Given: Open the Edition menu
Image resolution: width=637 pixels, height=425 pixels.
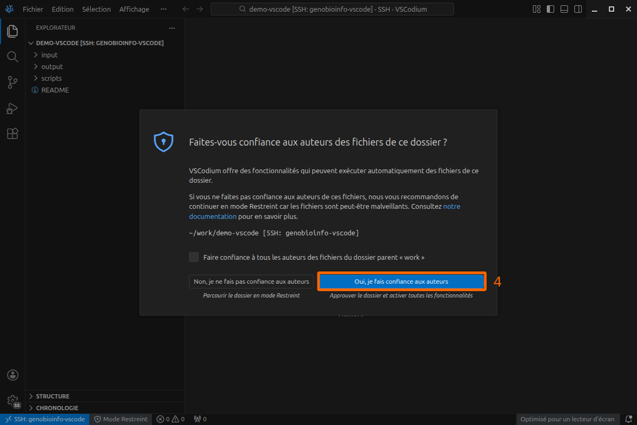Looking at the screenshot, I should click(x=63, y=9).
